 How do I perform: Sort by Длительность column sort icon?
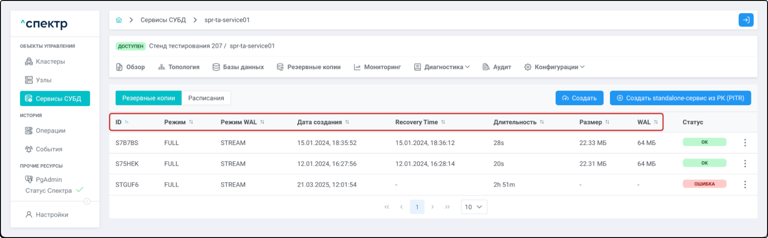(542, 122)
